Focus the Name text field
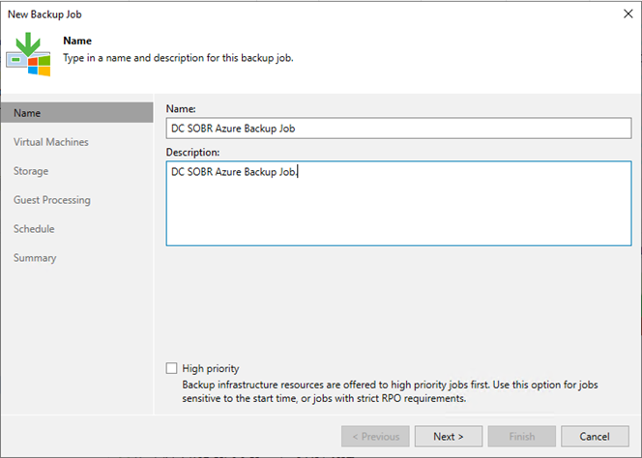 [x=398, y=129]
